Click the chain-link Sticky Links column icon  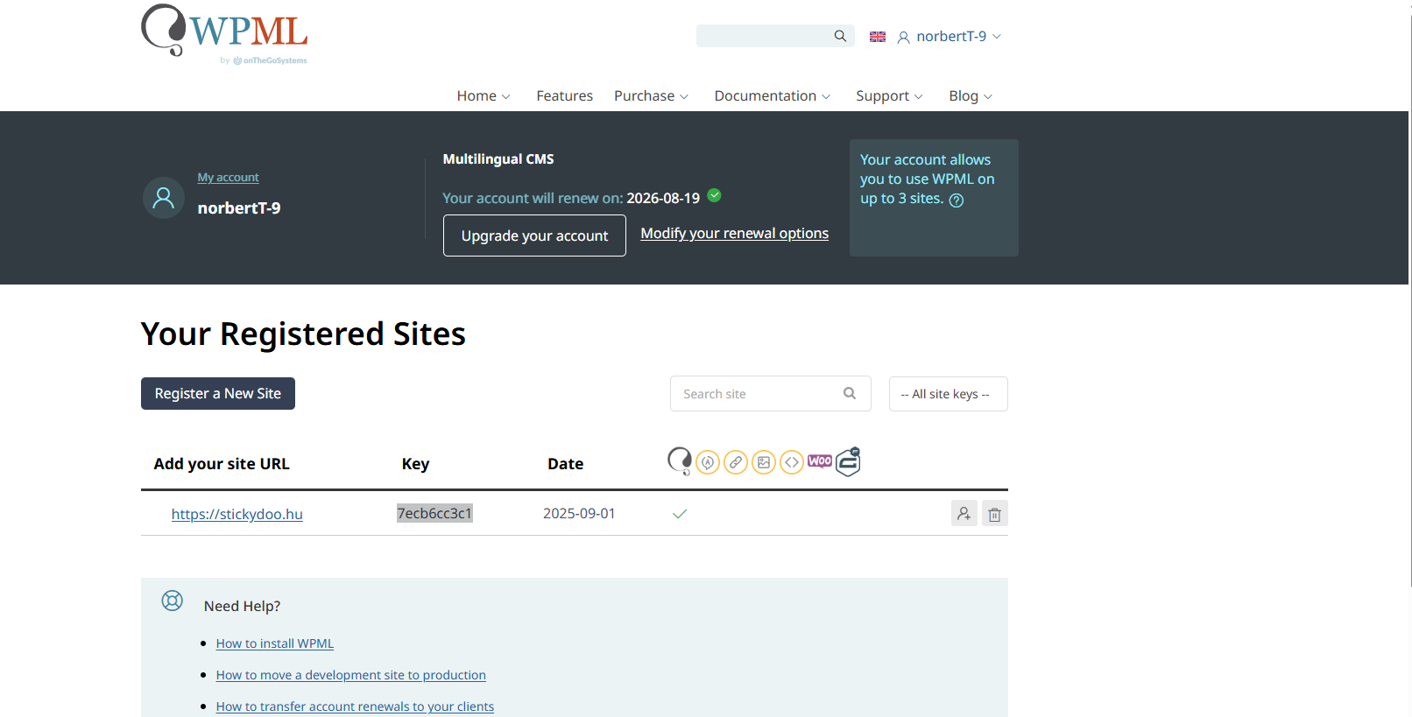pyautogui.click(x=736, y=462)
